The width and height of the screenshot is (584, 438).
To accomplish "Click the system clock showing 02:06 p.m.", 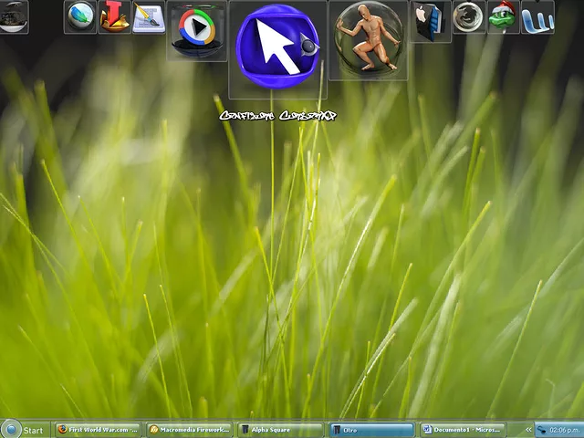I will point(563,429).
